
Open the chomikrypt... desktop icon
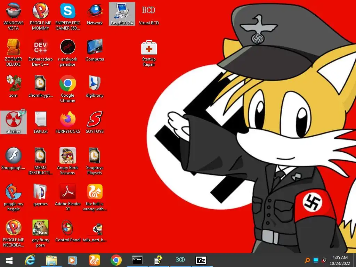(x=40, y=87)
